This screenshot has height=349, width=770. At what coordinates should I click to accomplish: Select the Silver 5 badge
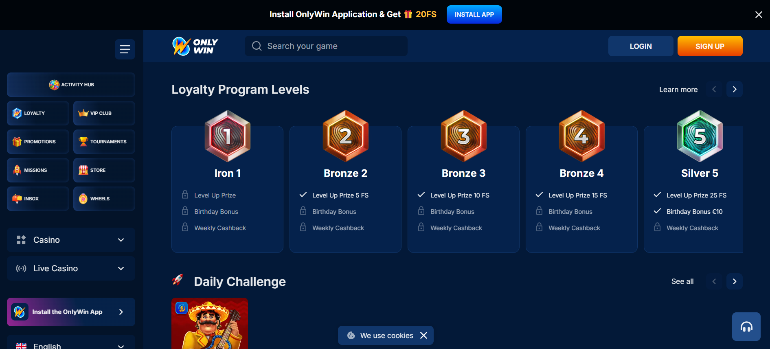coord(700,136)
